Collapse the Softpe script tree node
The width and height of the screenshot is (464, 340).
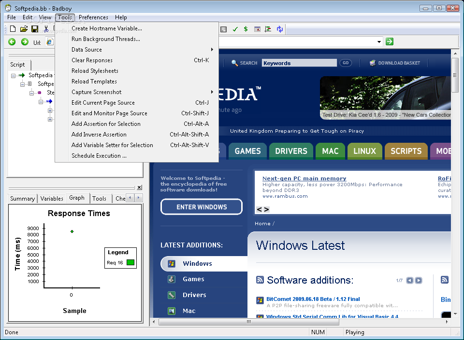(x=23, y=84)
